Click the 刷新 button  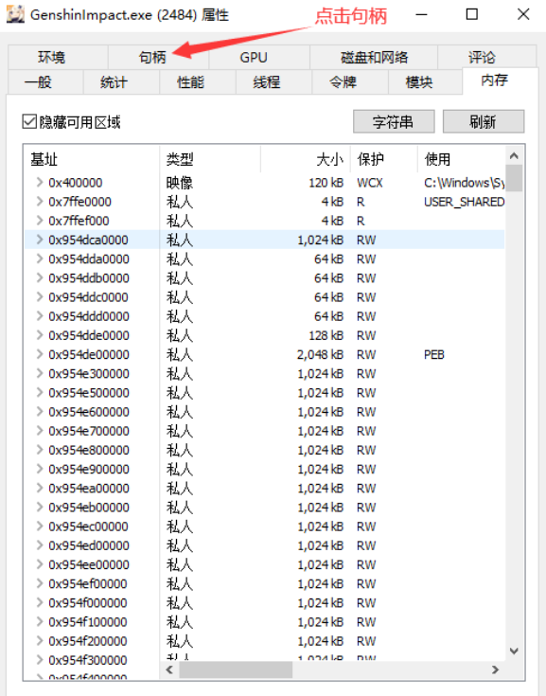(484, 121)
